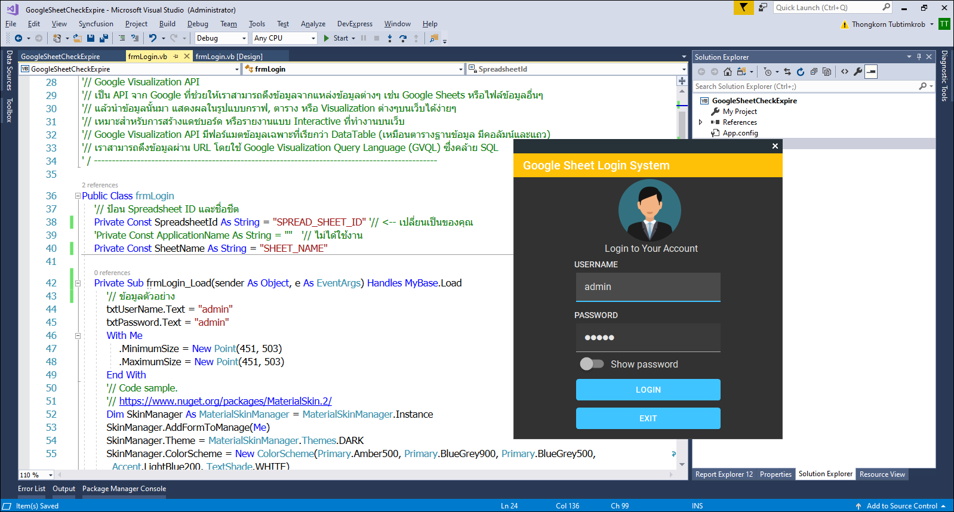This screenshot has height=512, width=954.
Task: Click the New Project toolbar icon
Action: pos(57,38)
